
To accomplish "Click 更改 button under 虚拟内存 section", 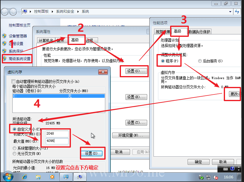I will [235, 94].
